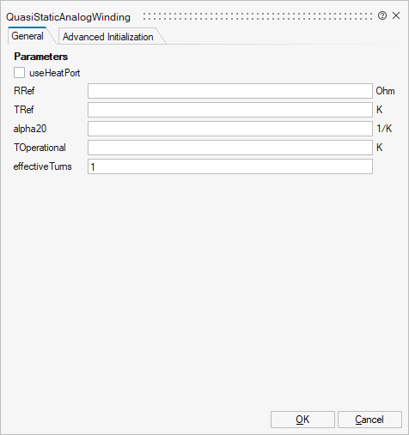
Task: Click the Parameters section heading
Action: coord(41,57)
